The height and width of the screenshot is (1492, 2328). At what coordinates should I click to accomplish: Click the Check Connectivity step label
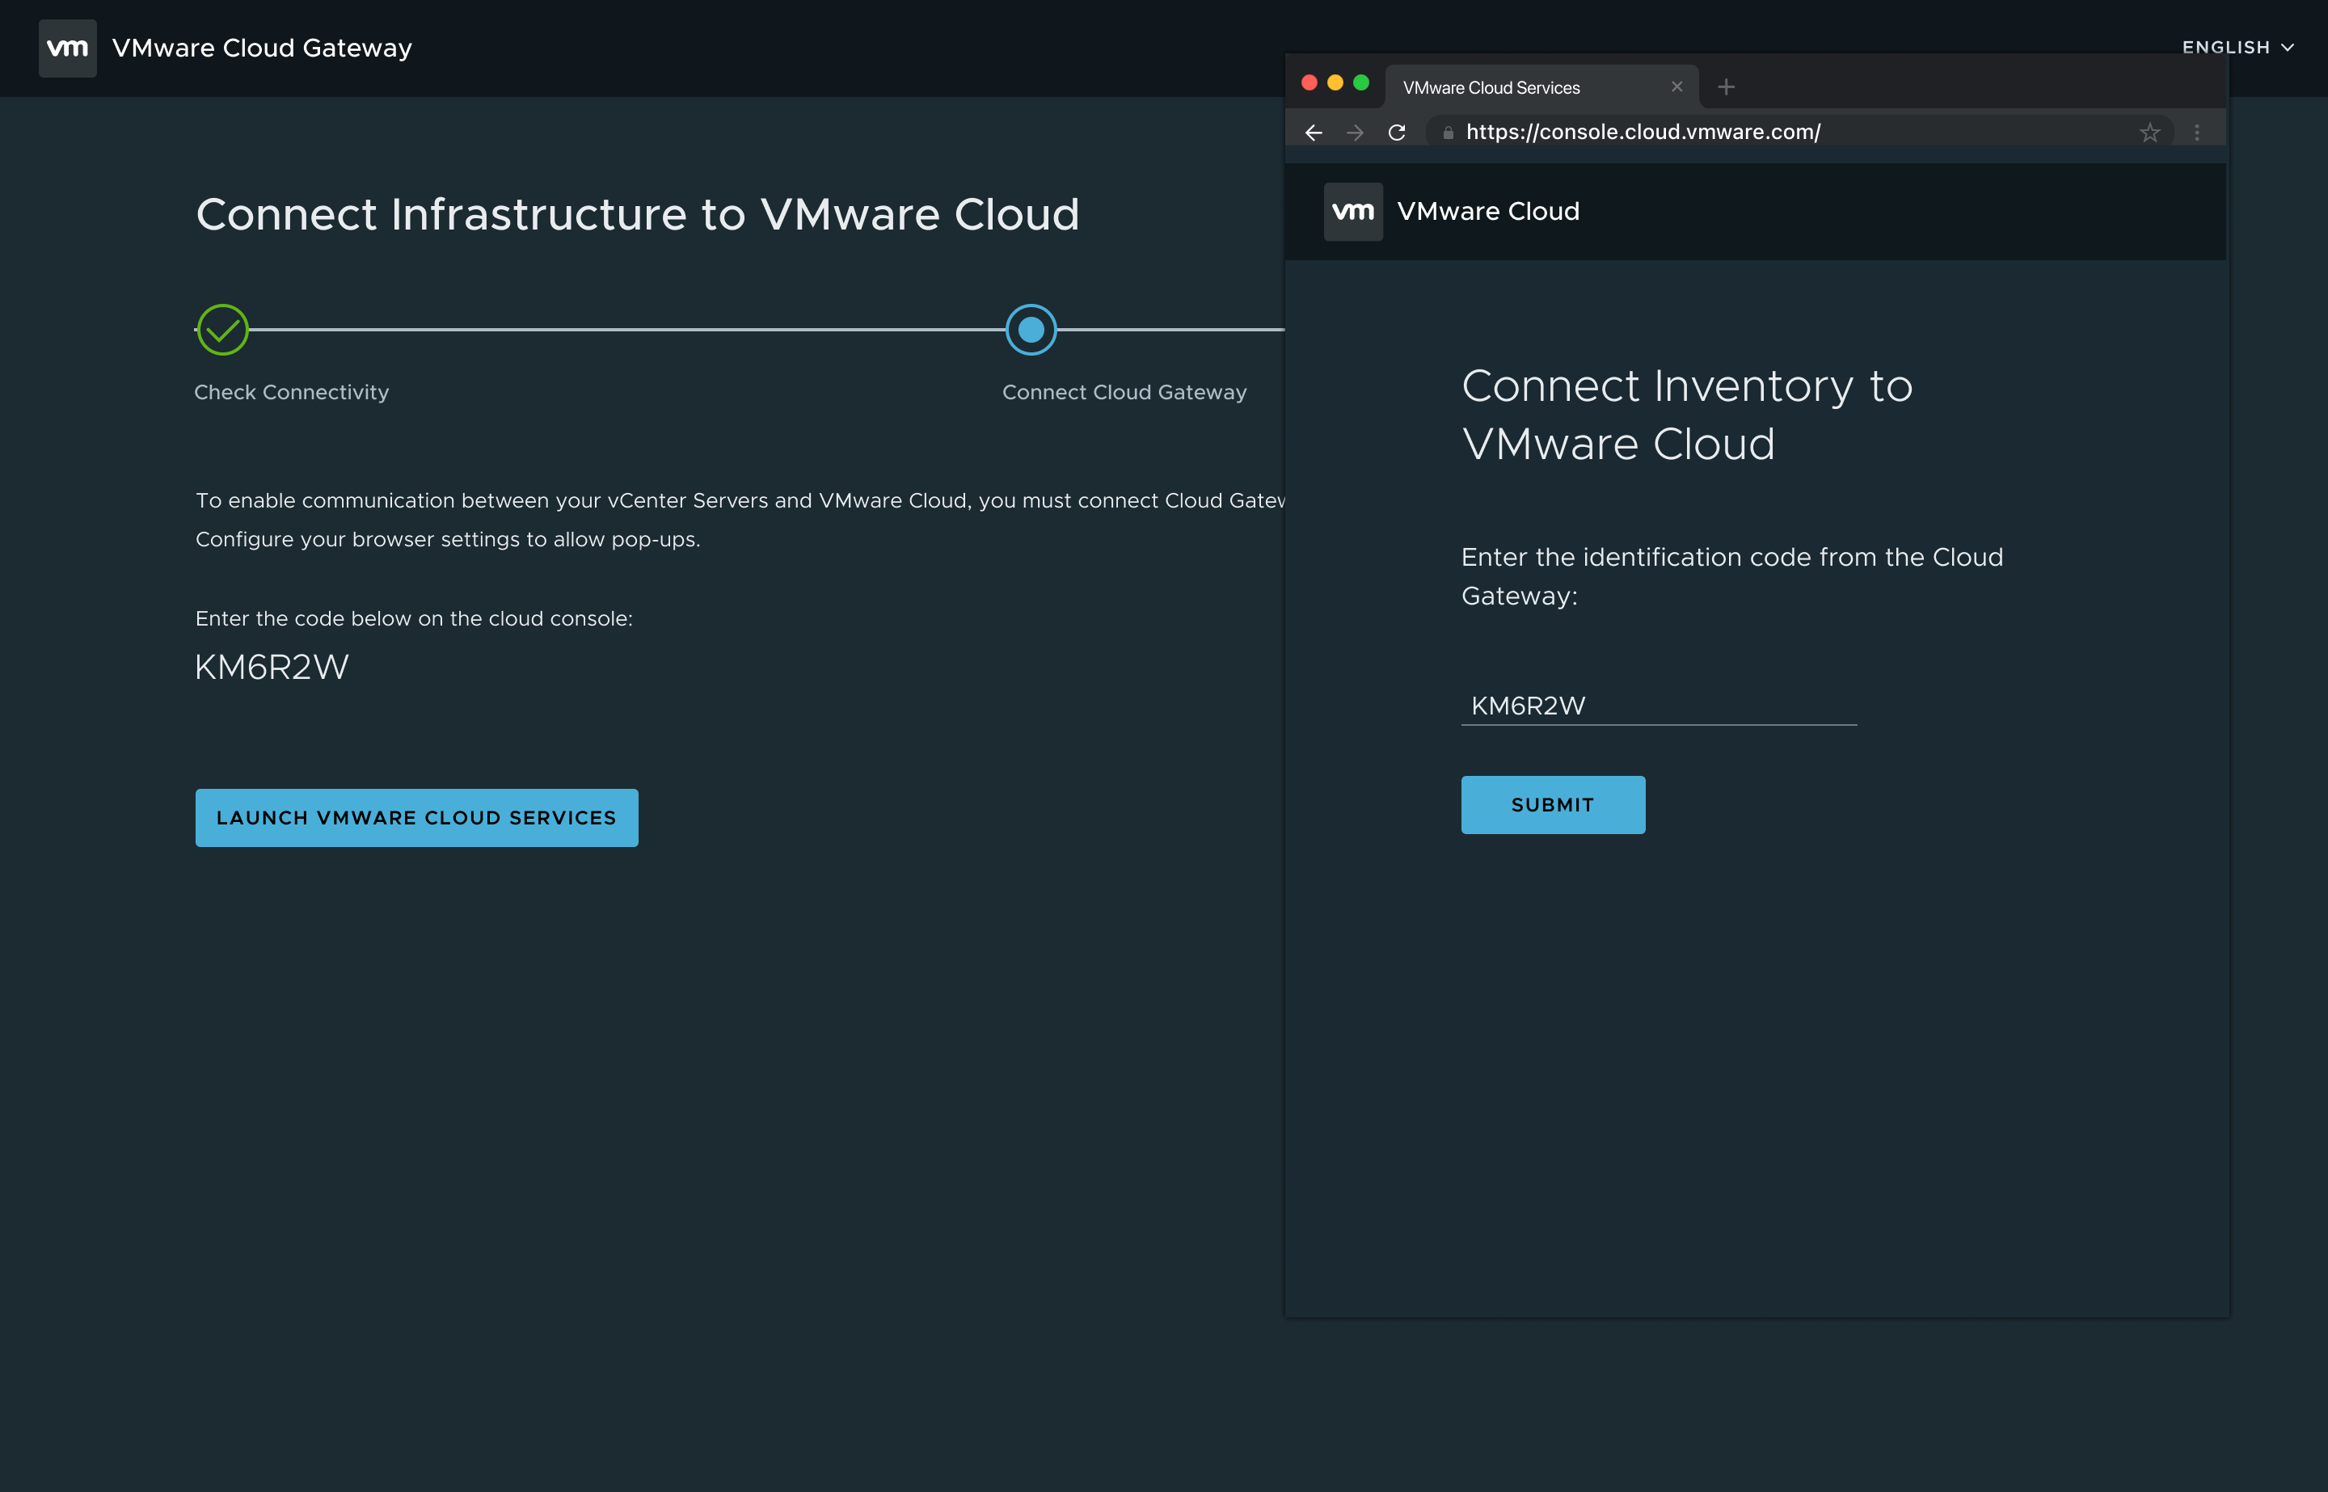(x=292, y=392)
